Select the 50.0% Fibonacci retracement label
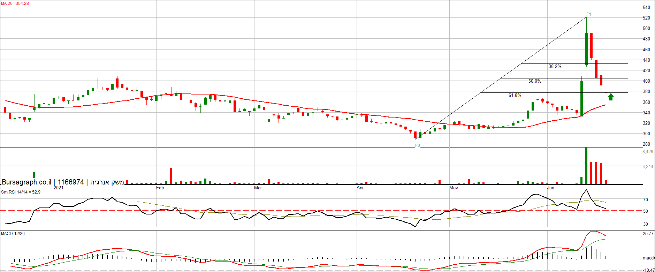The width and height of the screenshot is (655, 272). (534, 81)
